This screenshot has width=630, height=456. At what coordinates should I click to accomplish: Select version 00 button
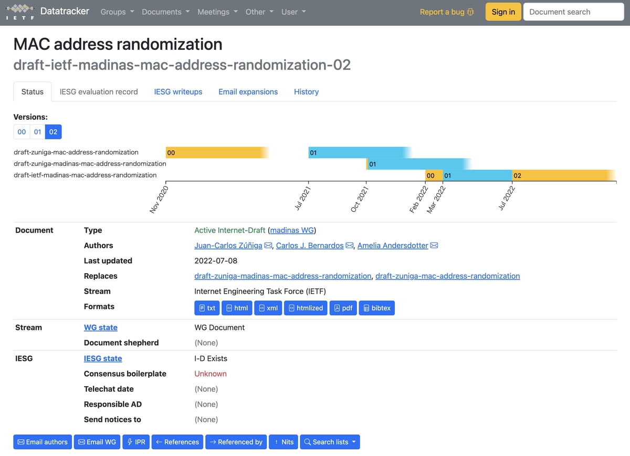click(x=22, y=132)
